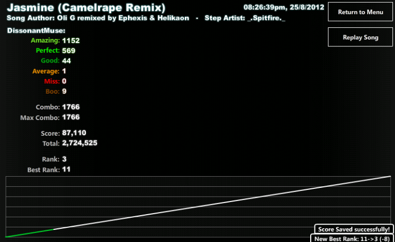Select the Score value 87,110
The height and width of the screenshot is (242, 395).
[74, 133]
